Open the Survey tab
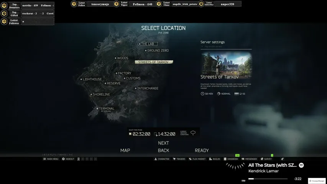This screenshot has height=184, width=327. [x=266, y=159]
